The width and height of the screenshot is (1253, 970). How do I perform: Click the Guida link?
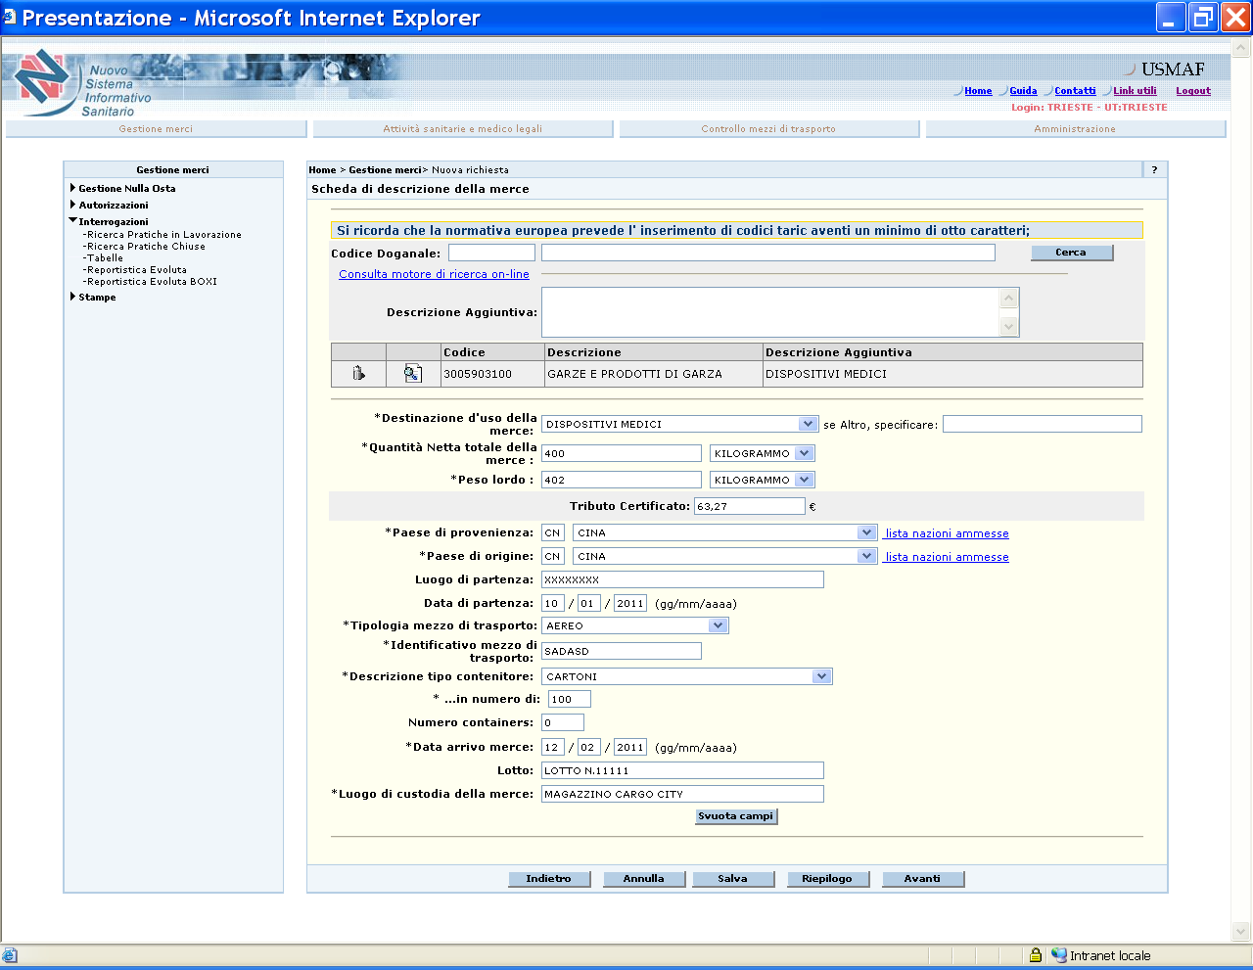(1023, 91)
